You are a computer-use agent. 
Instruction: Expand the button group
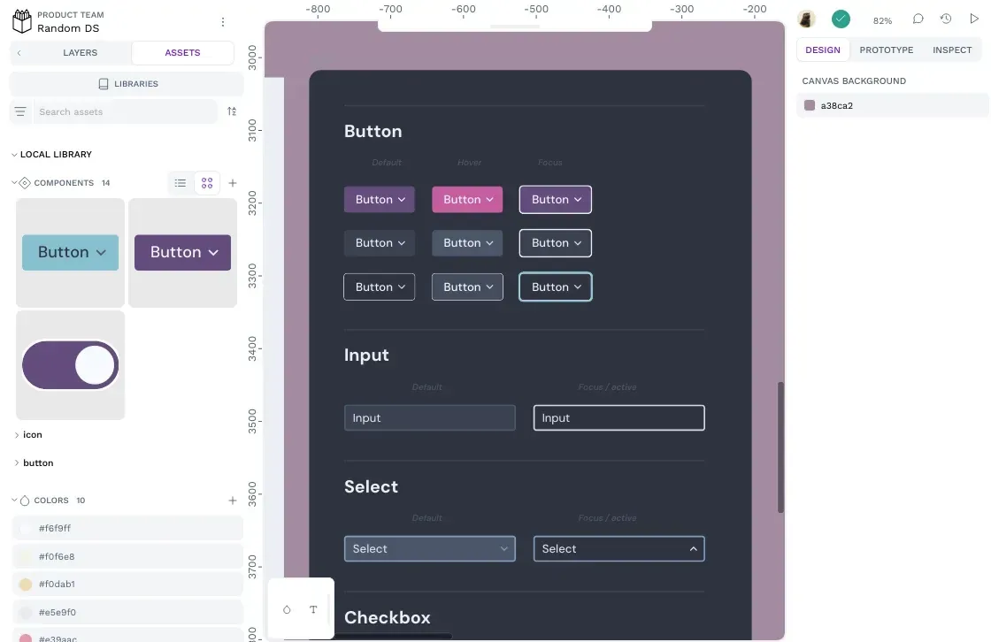click(x=17, y=463)
